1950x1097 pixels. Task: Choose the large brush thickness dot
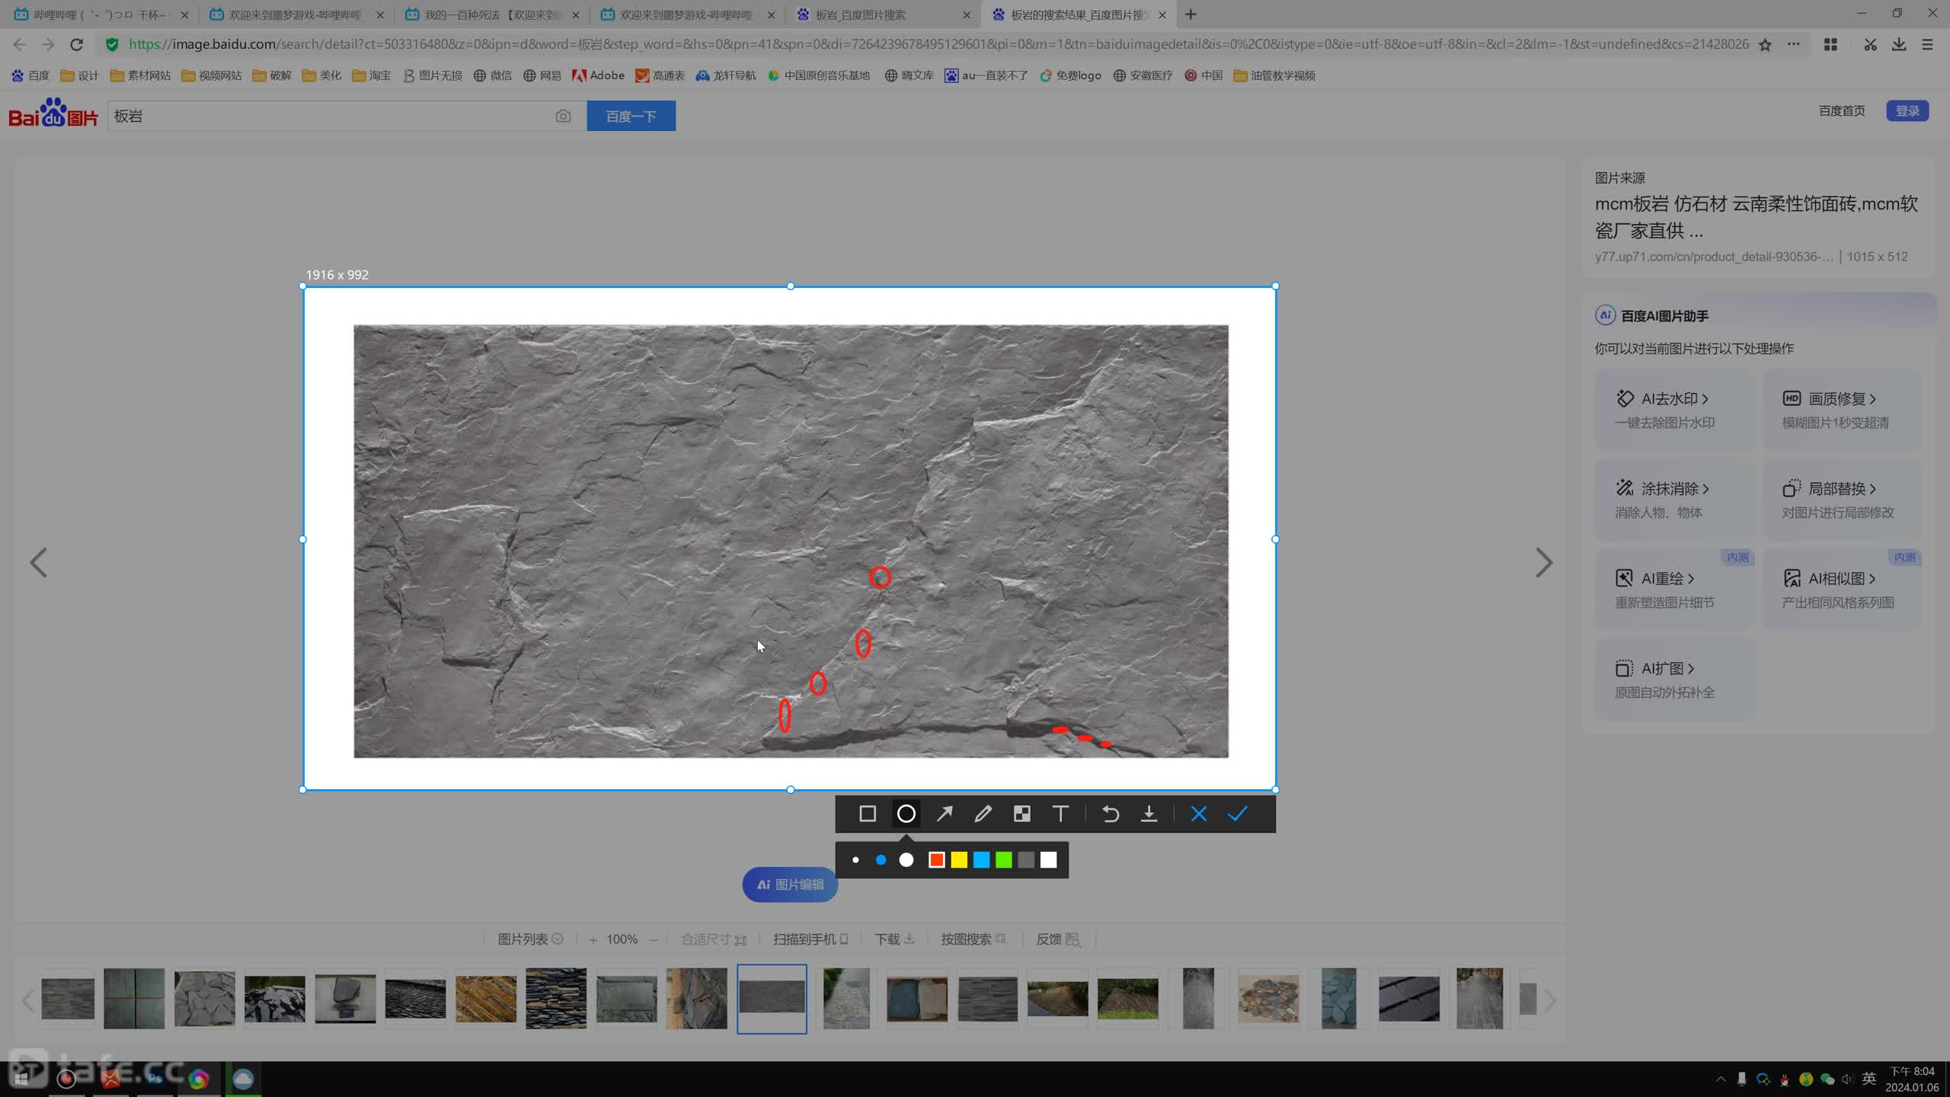coord(906,860)
